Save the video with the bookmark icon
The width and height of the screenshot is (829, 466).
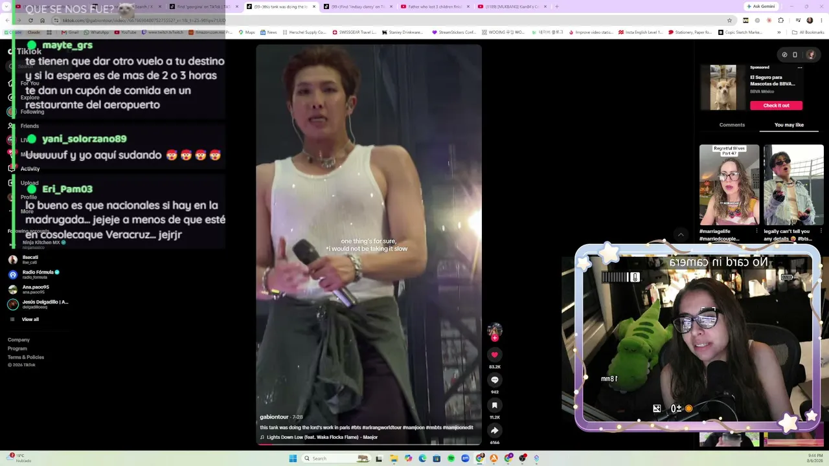point(494,405)
